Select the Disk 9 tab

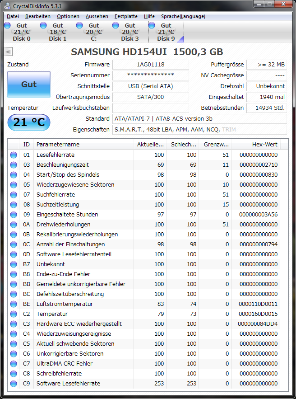pyautogui.click(x=166, y=32)
